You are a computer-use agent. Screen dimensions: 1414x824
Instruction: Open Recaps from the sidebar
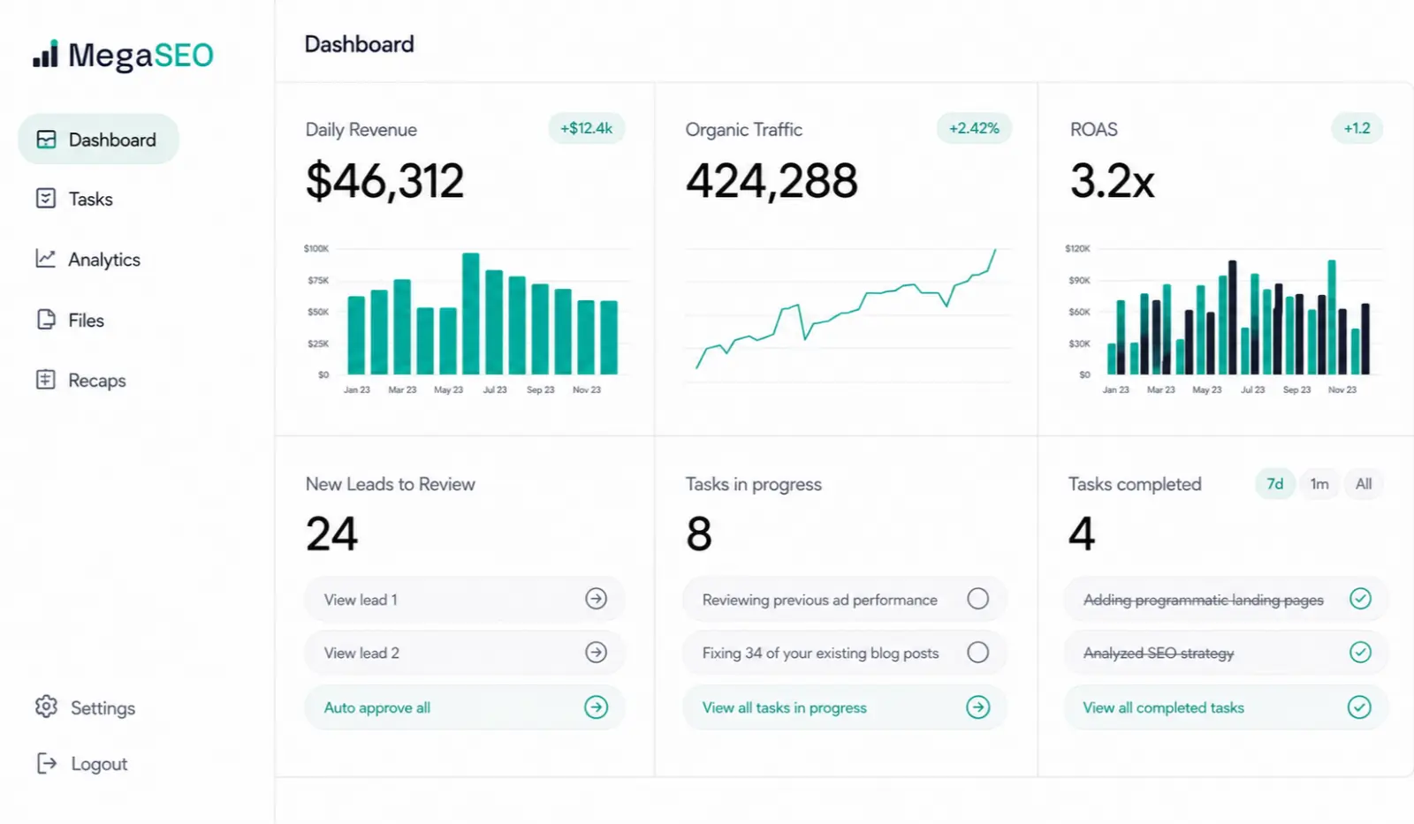point(81,380)
